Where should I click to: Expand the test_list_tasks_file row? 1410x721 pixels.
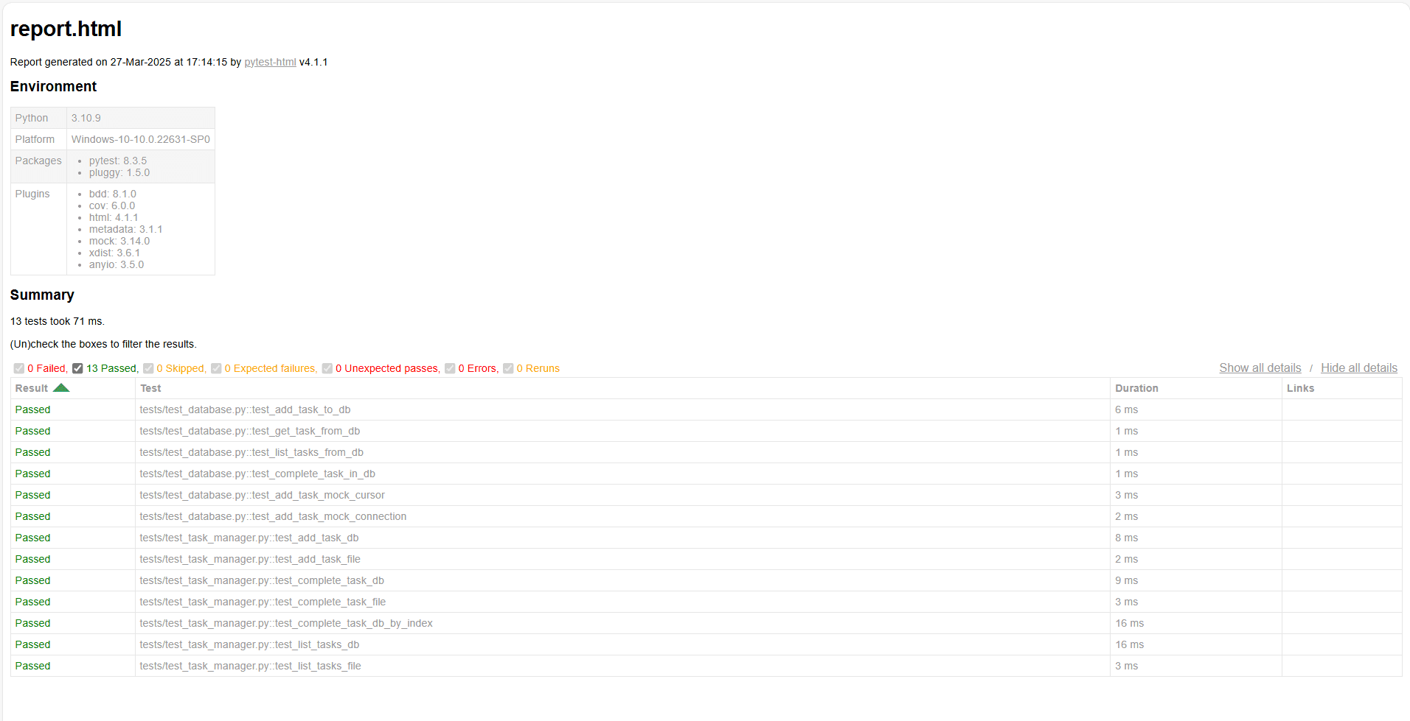coord(250,666)
